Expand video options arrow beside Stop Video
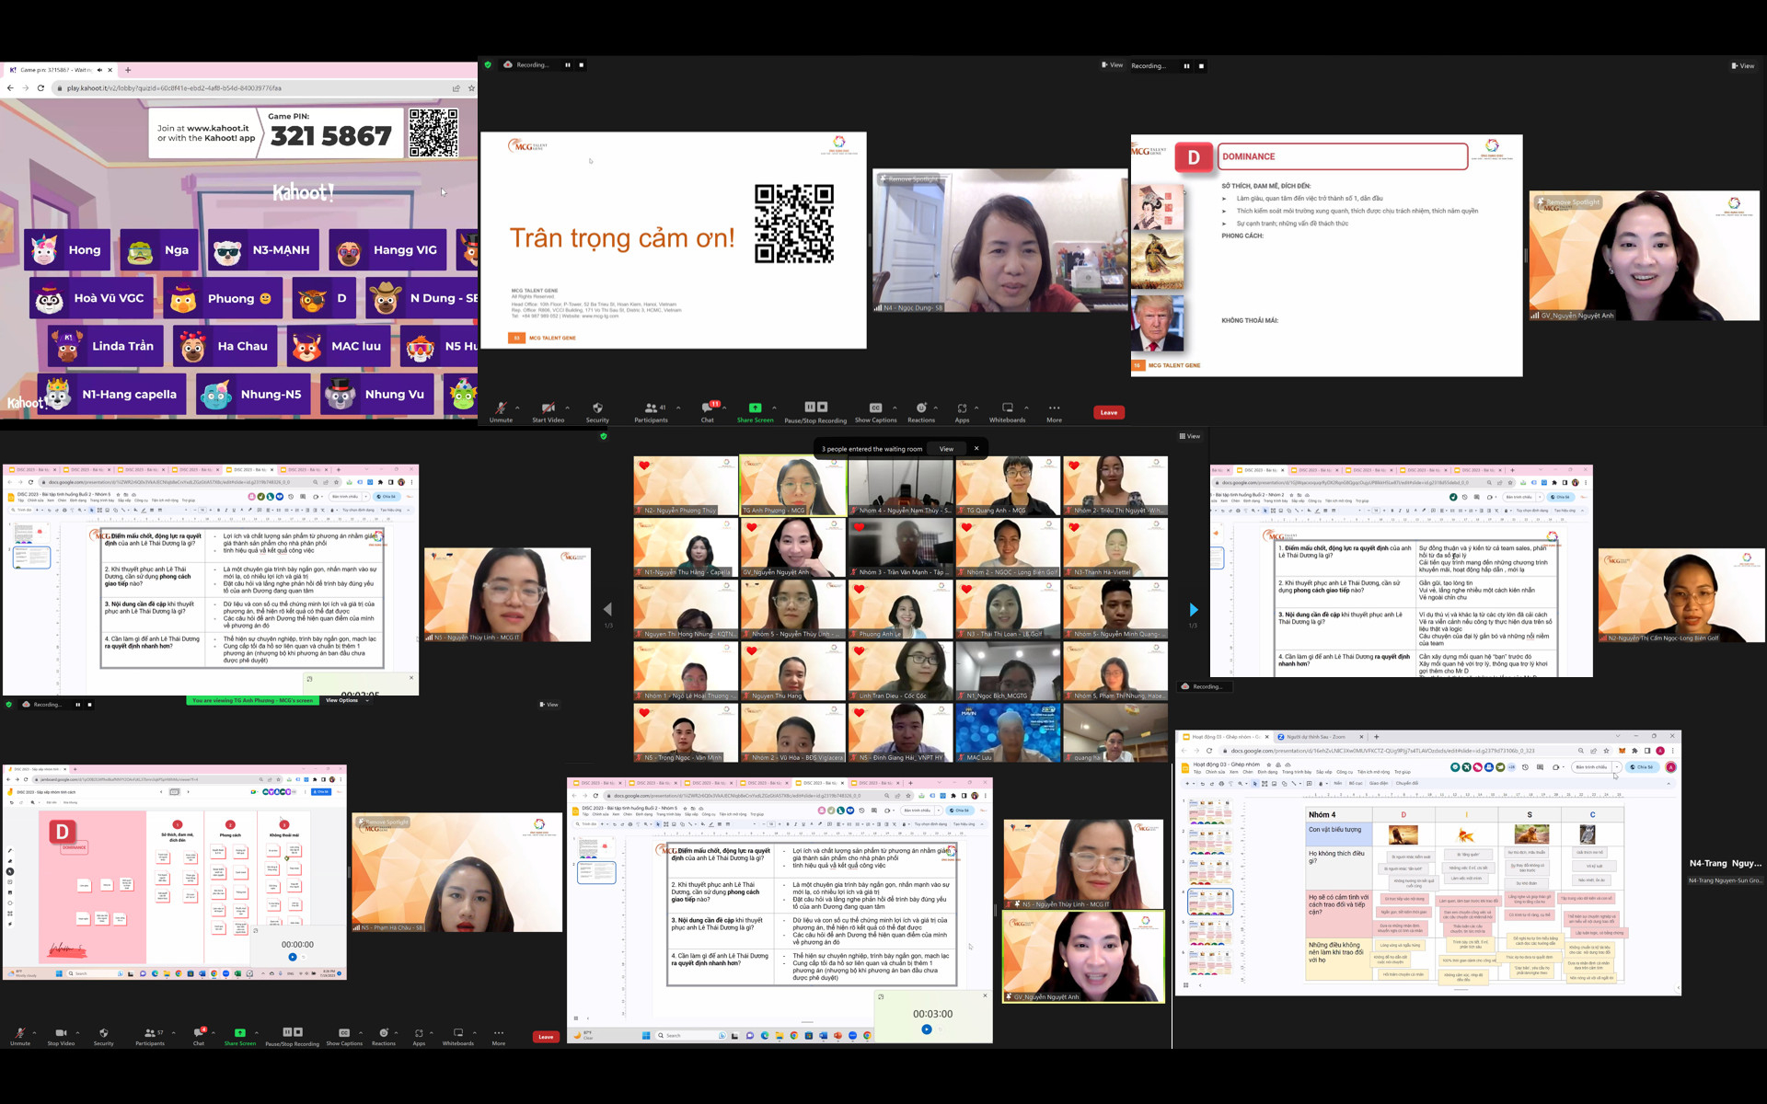The width and height of the screenshot is (1767, 1104). (x=77, y=1032)
